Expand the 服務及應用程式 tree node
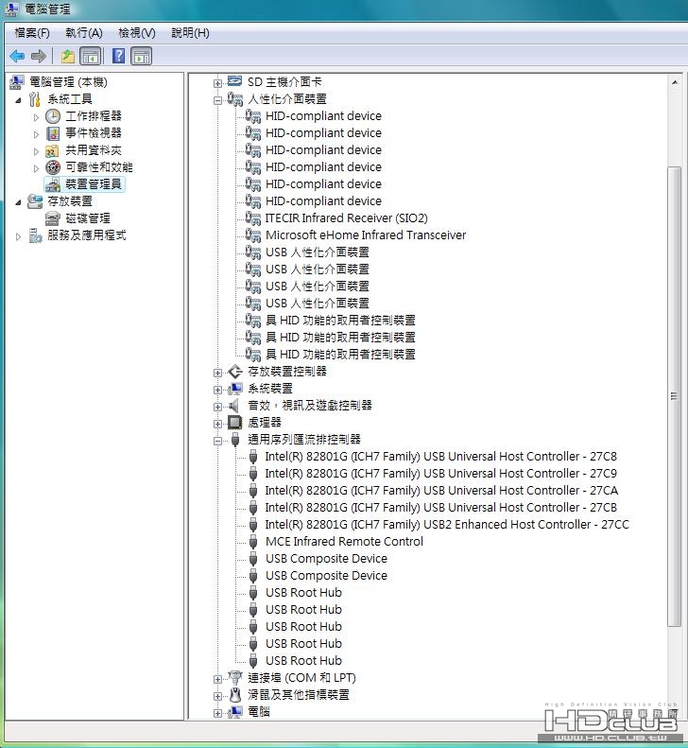Screen dimensions: 688x748 pos(18,236)
